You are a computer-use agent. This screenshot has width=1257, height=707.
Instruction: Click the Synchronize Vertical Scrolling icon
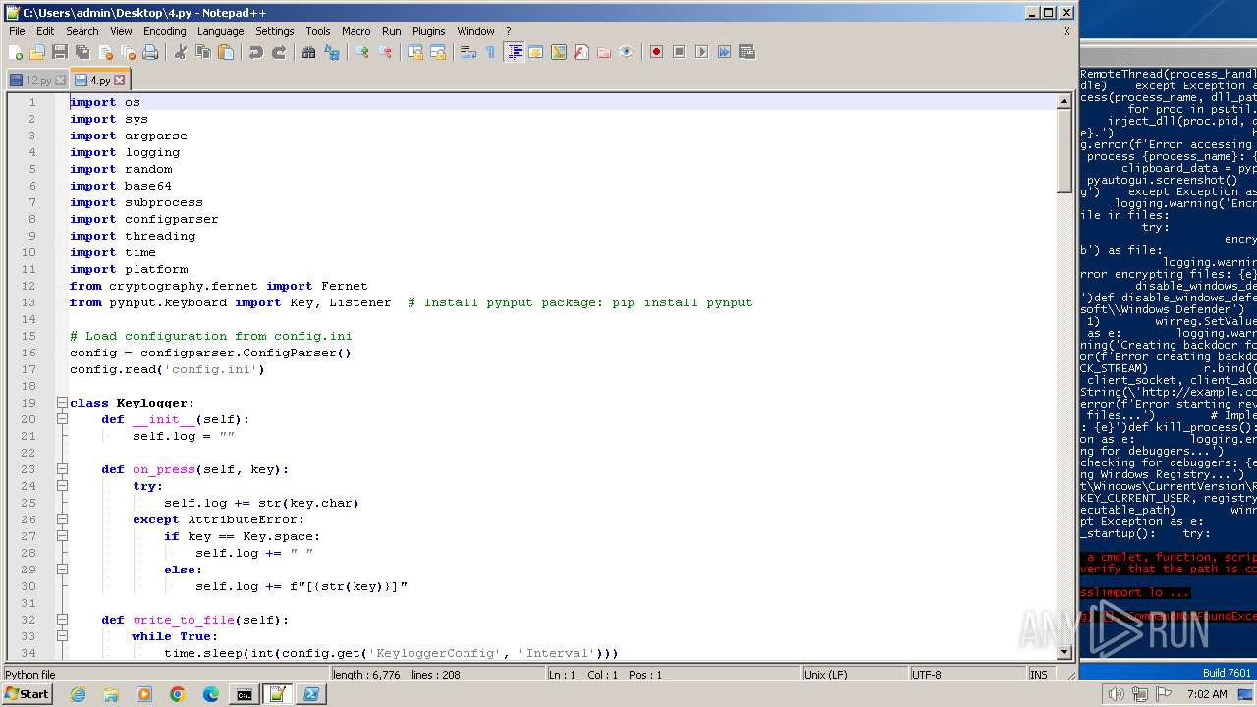pyautogui.click(x=415, y=52)
